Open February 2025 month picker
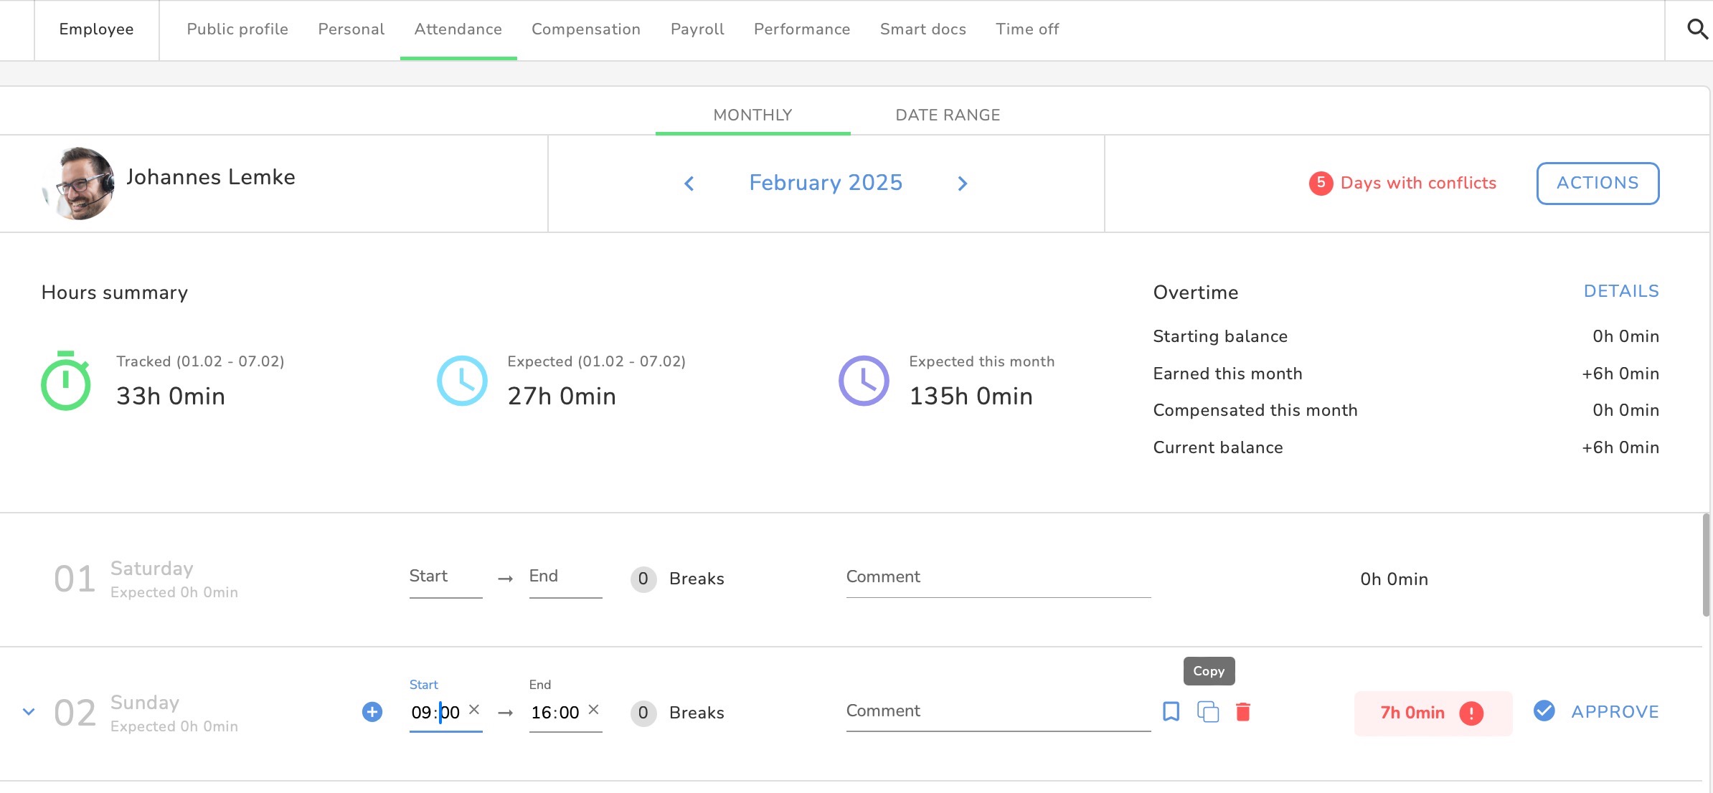 tap(826, 183)
